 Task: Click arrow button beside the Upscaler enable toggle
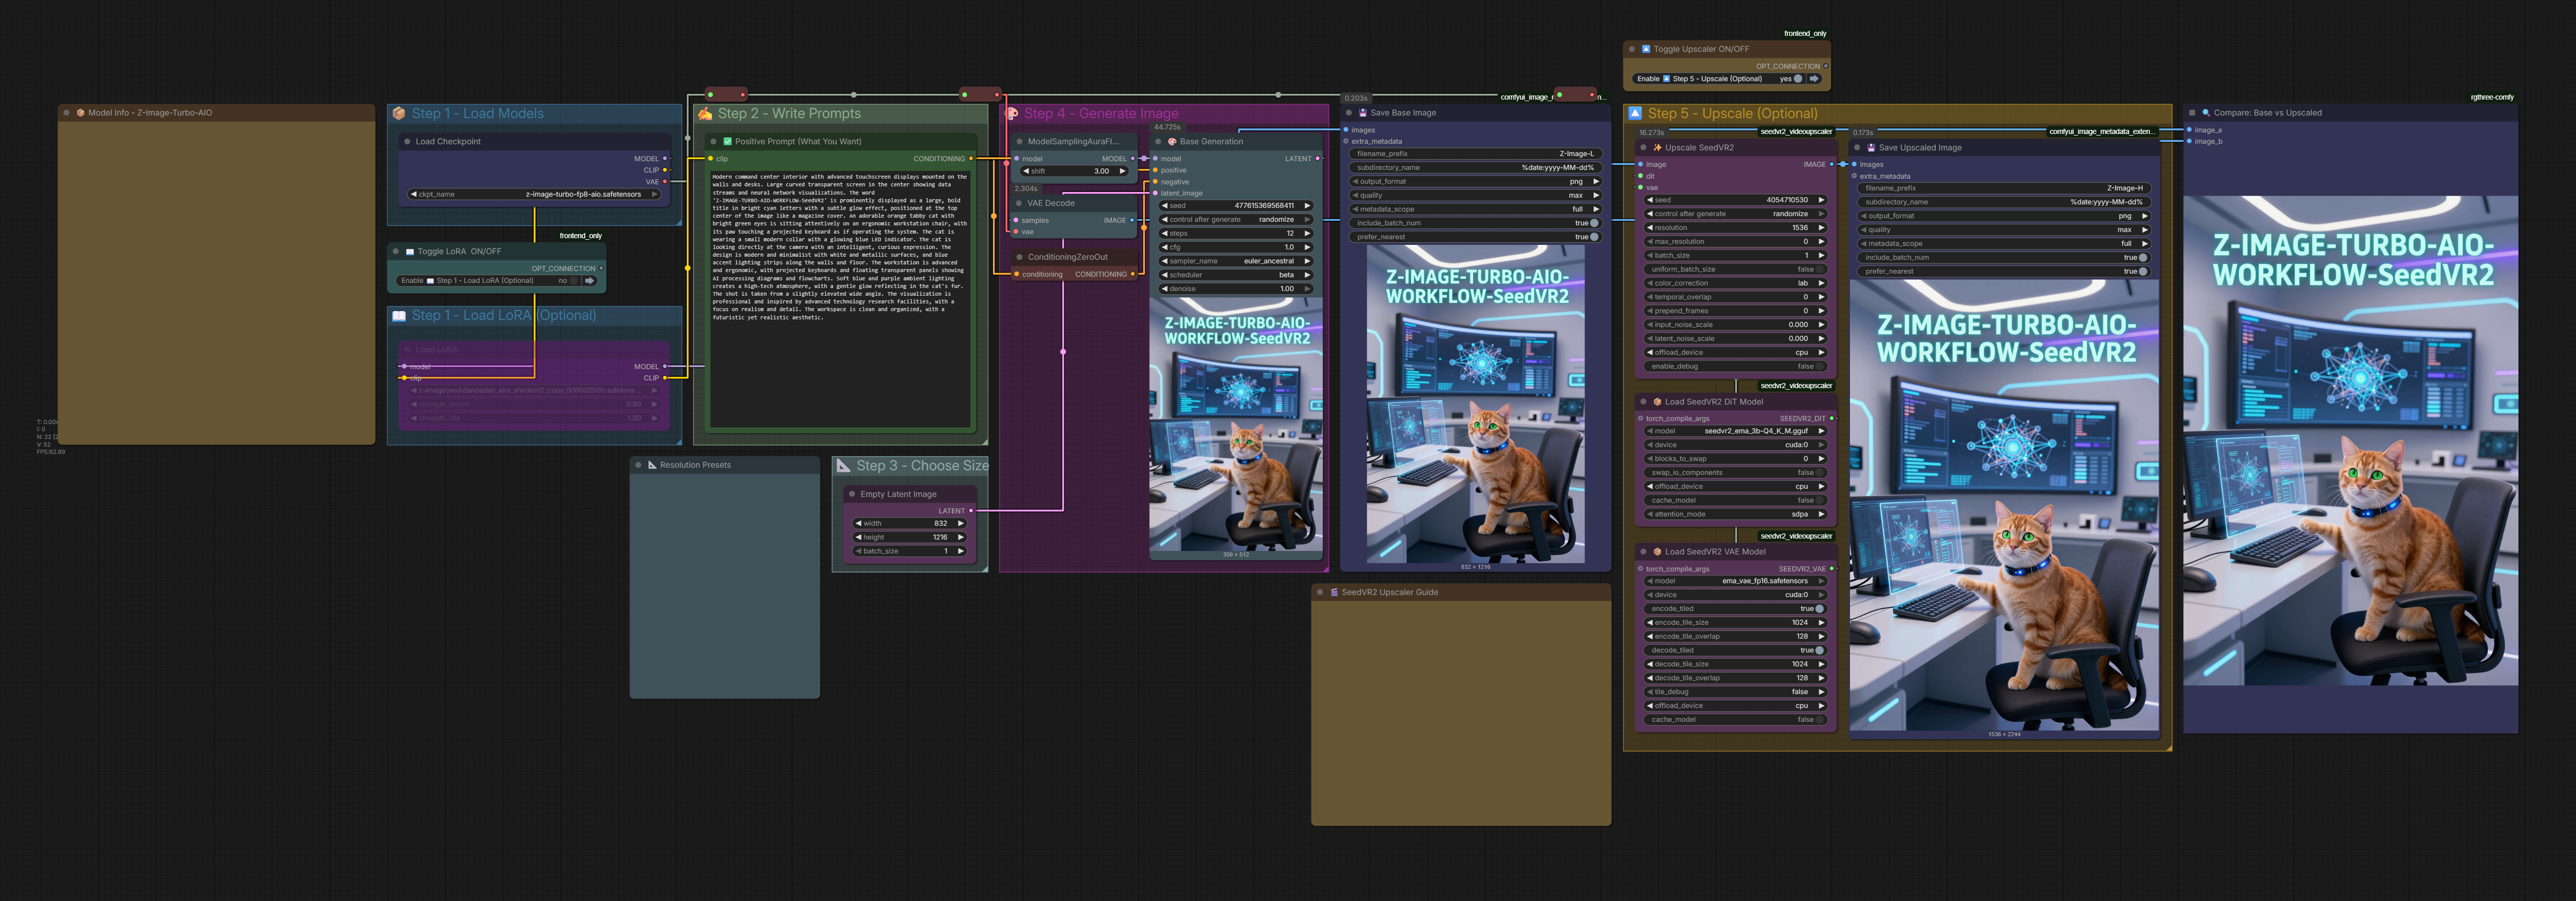tap(1814, 79)
